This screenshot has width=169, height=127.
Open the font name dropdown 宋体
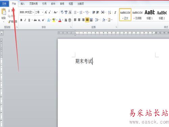pyautogui.click(x=27, y=12)
